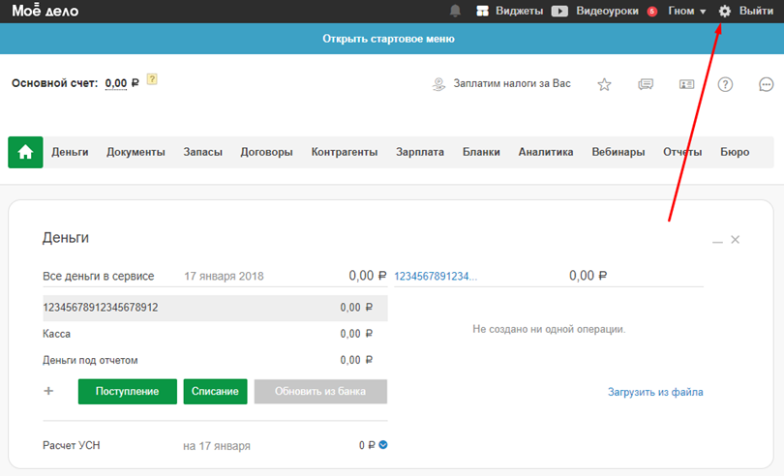Open the Контрагенты menu item
784x476 pixels.
[x=344, y=152]
